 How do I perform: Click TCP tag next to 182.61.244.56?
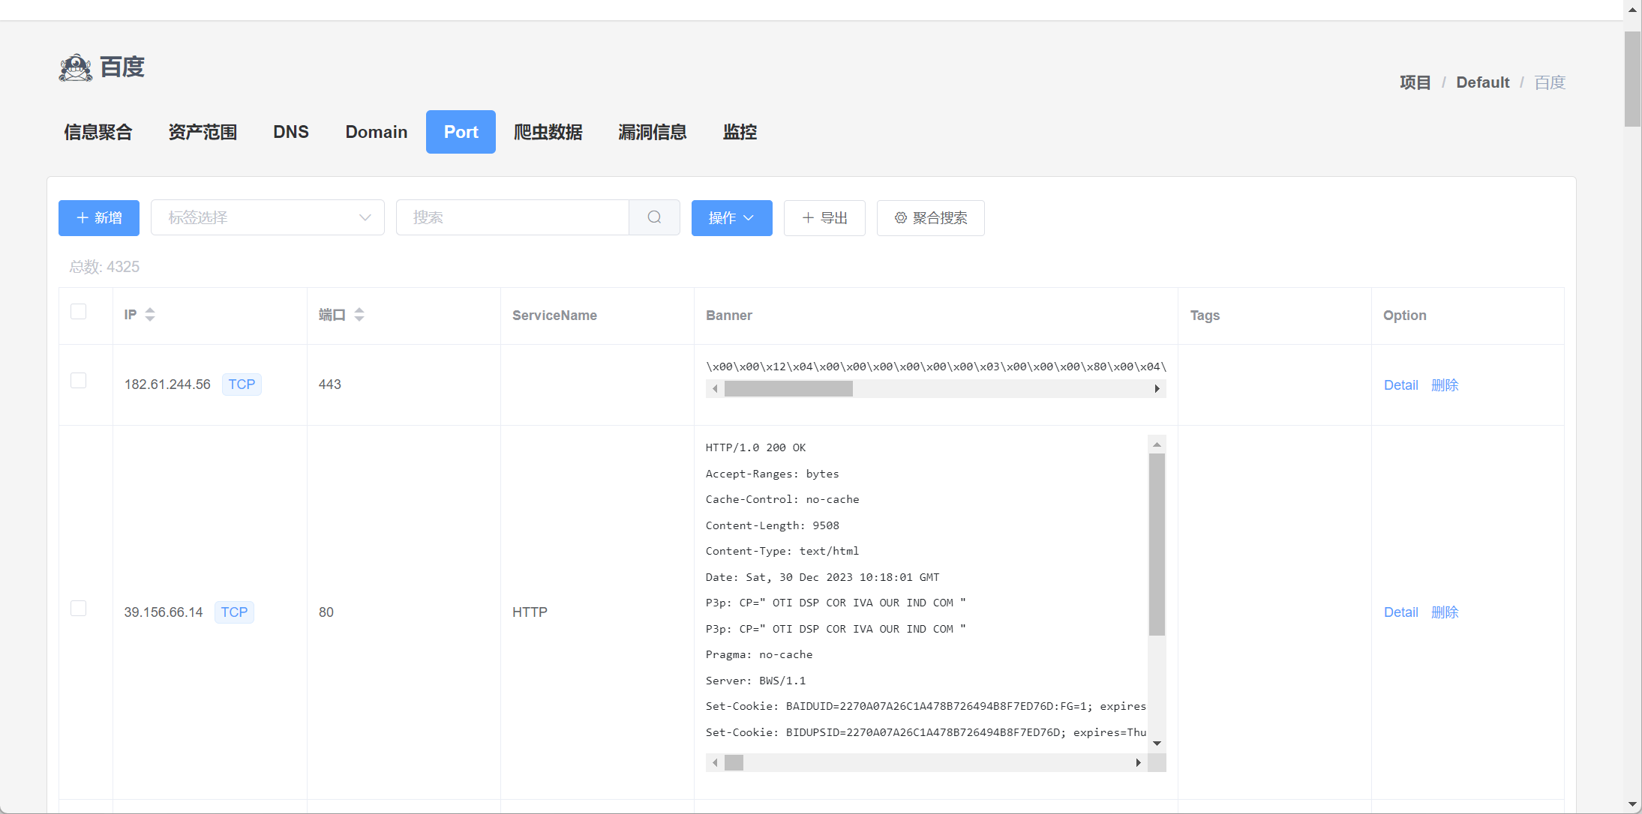click(x=242, y=385)
